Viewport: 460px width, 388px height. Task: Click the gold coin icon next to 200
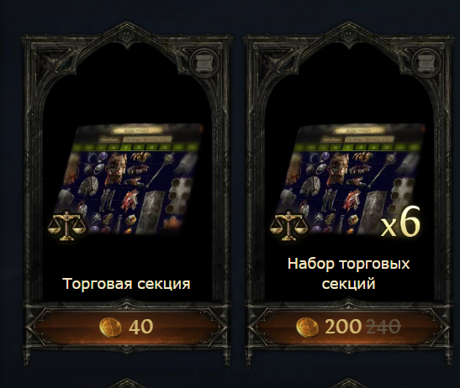(307, 327)
